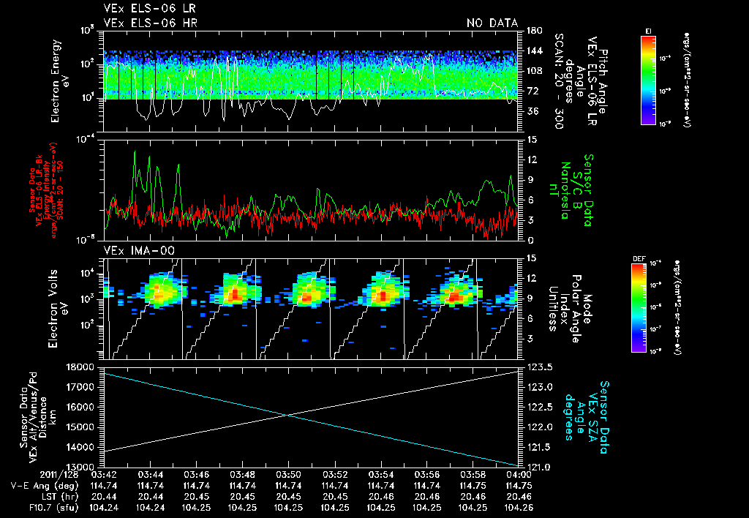The image size is (749, 518).
Task: Click the '03:44' time tick label
Action: [150, 475]
